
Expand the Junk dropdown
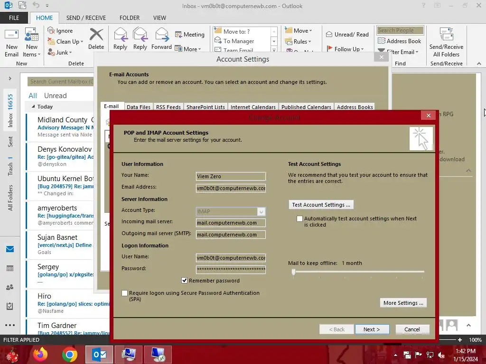pos(70,53)
